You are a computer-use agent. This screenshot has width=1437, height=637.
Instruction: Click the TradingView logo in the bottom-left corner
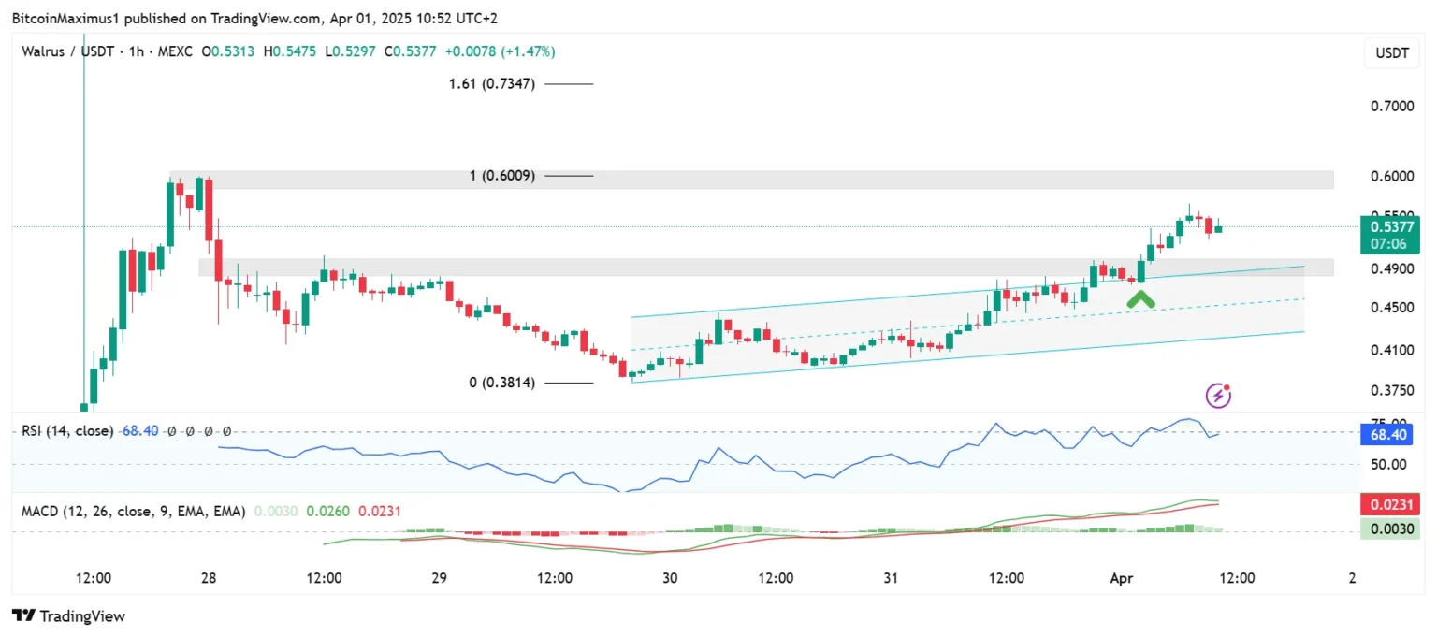pos(67,615)
